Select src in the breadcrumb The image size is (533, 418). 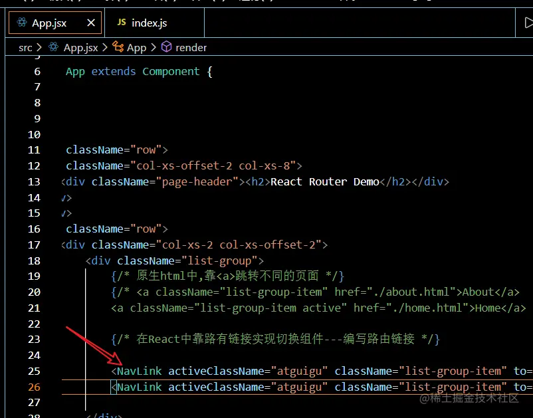[x=25, y=48]
